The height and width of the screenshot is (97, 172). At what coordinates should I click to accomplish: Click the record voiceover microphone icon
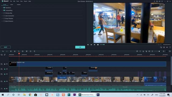pos(143,51)
